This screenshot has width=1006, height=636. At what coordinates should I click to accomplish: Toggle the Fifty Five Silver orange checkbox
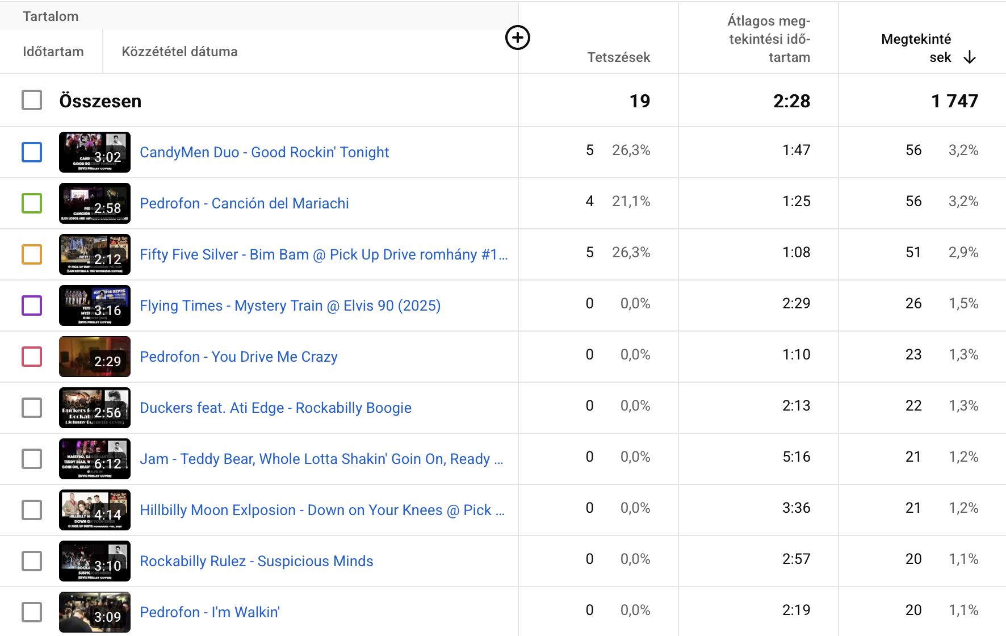[x=32, y=254]
